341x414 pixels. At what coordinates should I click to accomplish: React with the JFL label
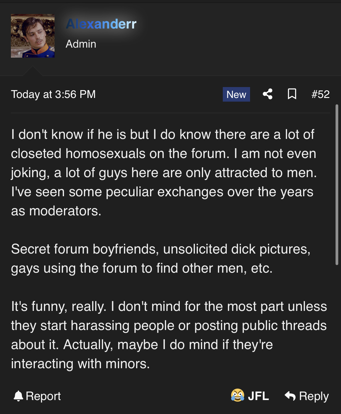click(x=258, y=396)
